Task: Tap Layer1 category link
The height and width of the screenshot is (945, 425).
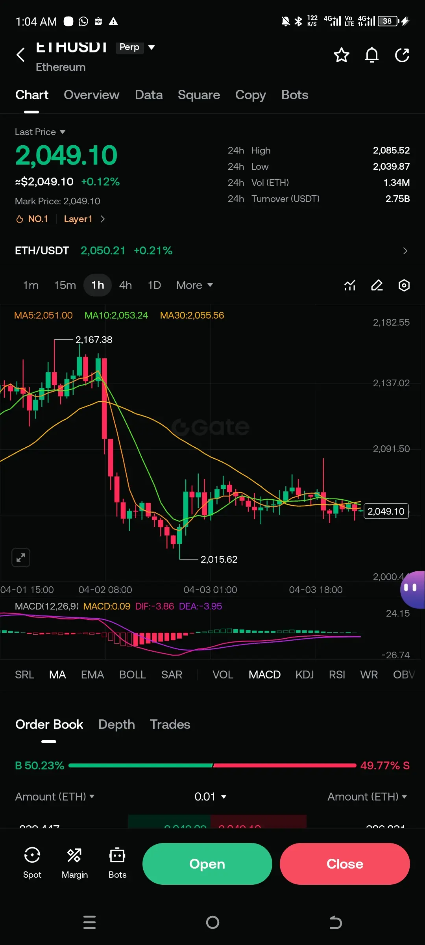Action: pyautogui.click(x=78, y=219)
